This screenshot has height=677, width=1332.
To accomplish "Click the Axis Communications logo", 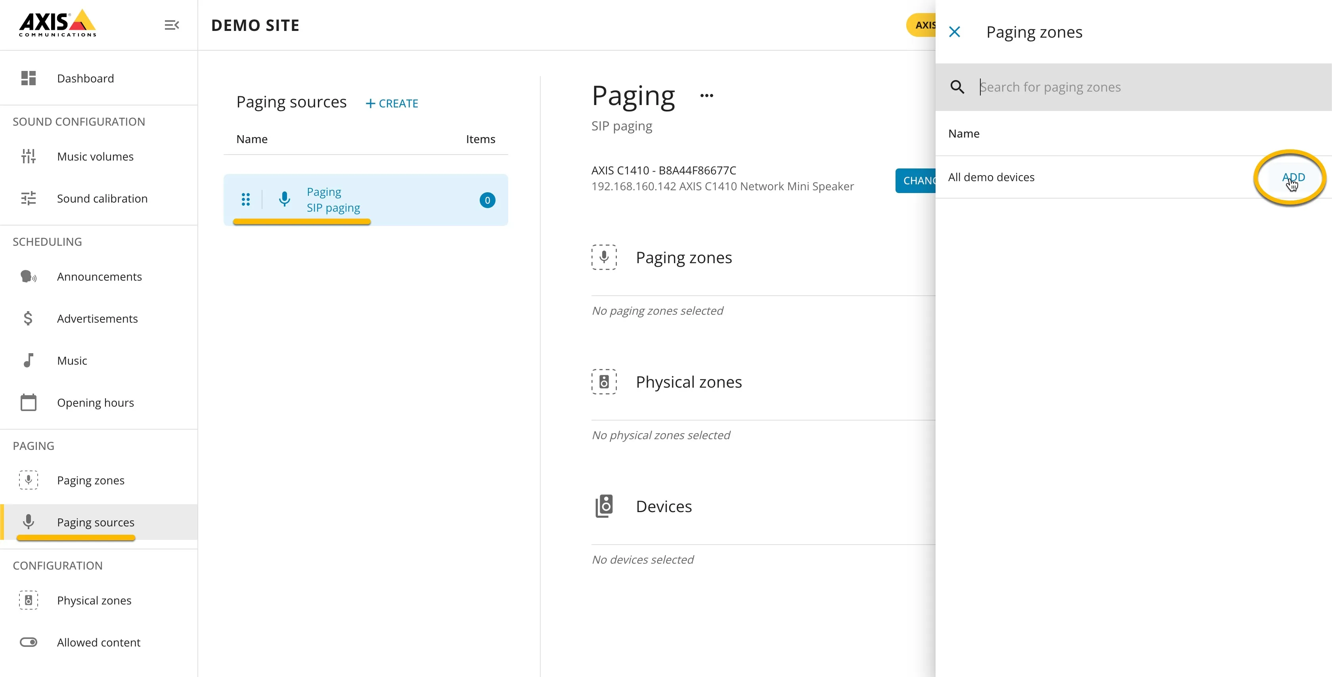I will tap(57, 23).
